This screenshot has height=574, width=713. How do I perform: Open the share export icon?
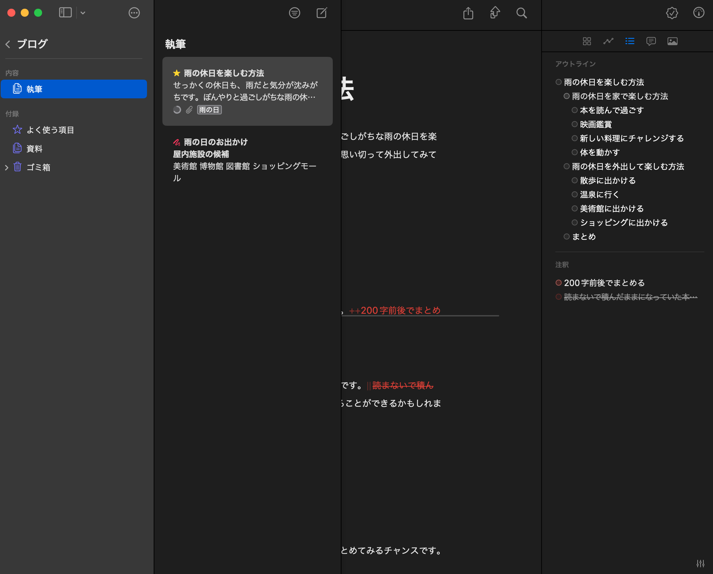468,13
